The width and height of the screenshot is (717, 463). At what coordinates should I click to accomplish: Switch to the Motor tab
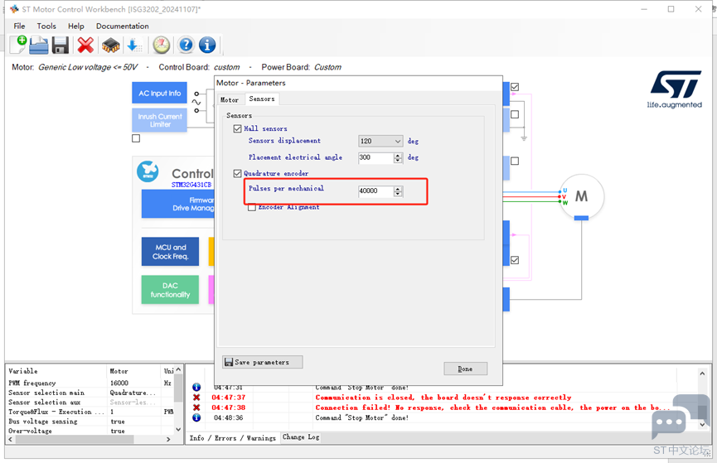click(x=230, y=99)
